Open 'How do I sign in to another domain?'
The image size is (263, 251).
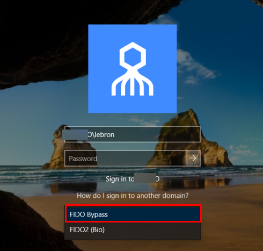coord(133,196)
